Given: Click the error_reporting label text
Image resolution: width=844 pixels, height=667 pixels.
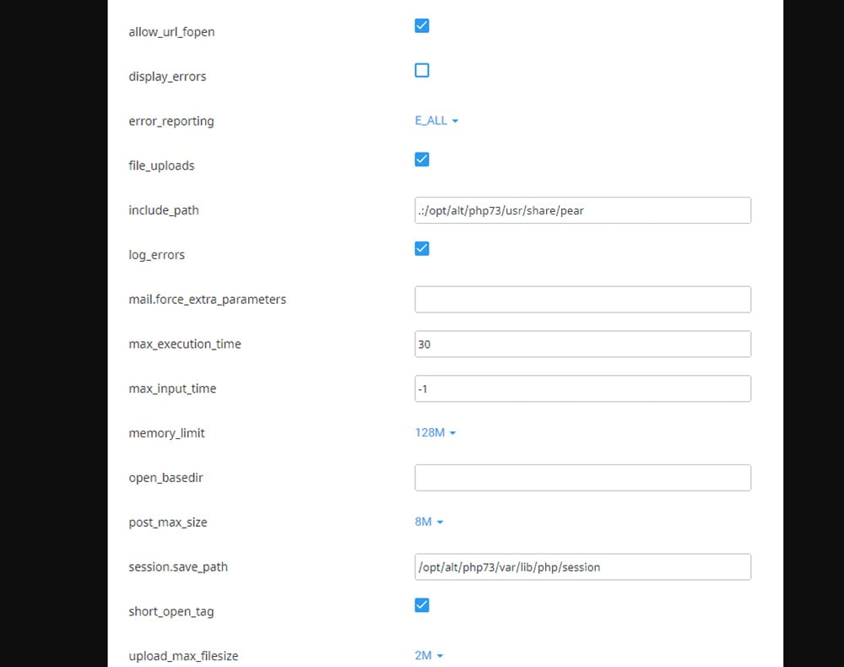Looking at the screenshot, I should pyautogui.click(x=171, y=121).
